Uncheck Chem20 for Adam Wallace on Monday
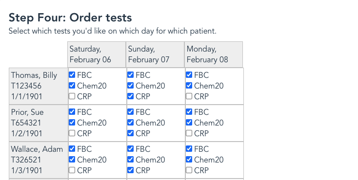Viewport: 358px width, 180px height. 189,159
